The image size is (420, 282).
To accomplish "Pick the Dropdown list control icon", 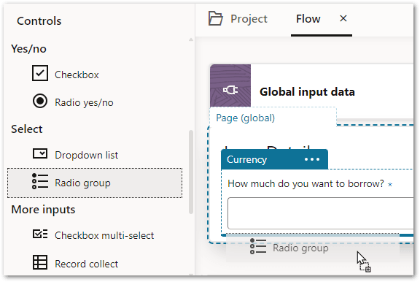I will click(40, 153).
